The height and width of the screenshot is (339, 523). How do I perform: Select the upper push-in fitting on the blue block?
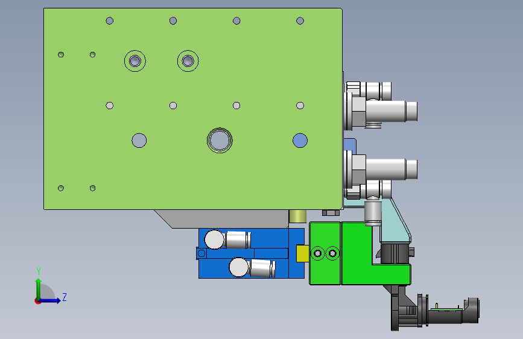(227, 239)
